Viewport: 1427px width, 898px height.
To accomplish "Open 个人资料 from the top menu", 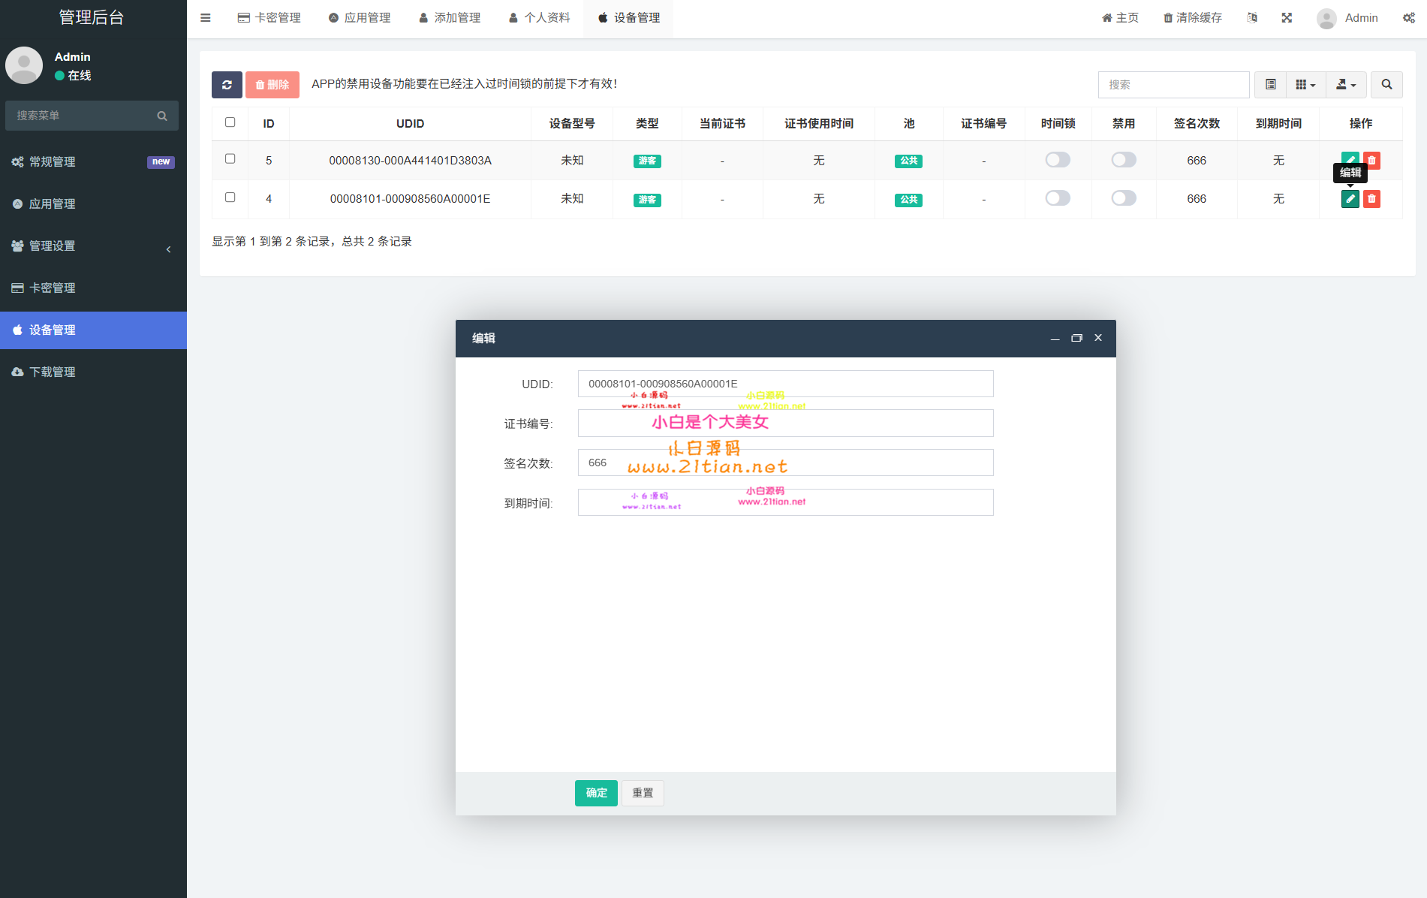I will tap(538, 17).
